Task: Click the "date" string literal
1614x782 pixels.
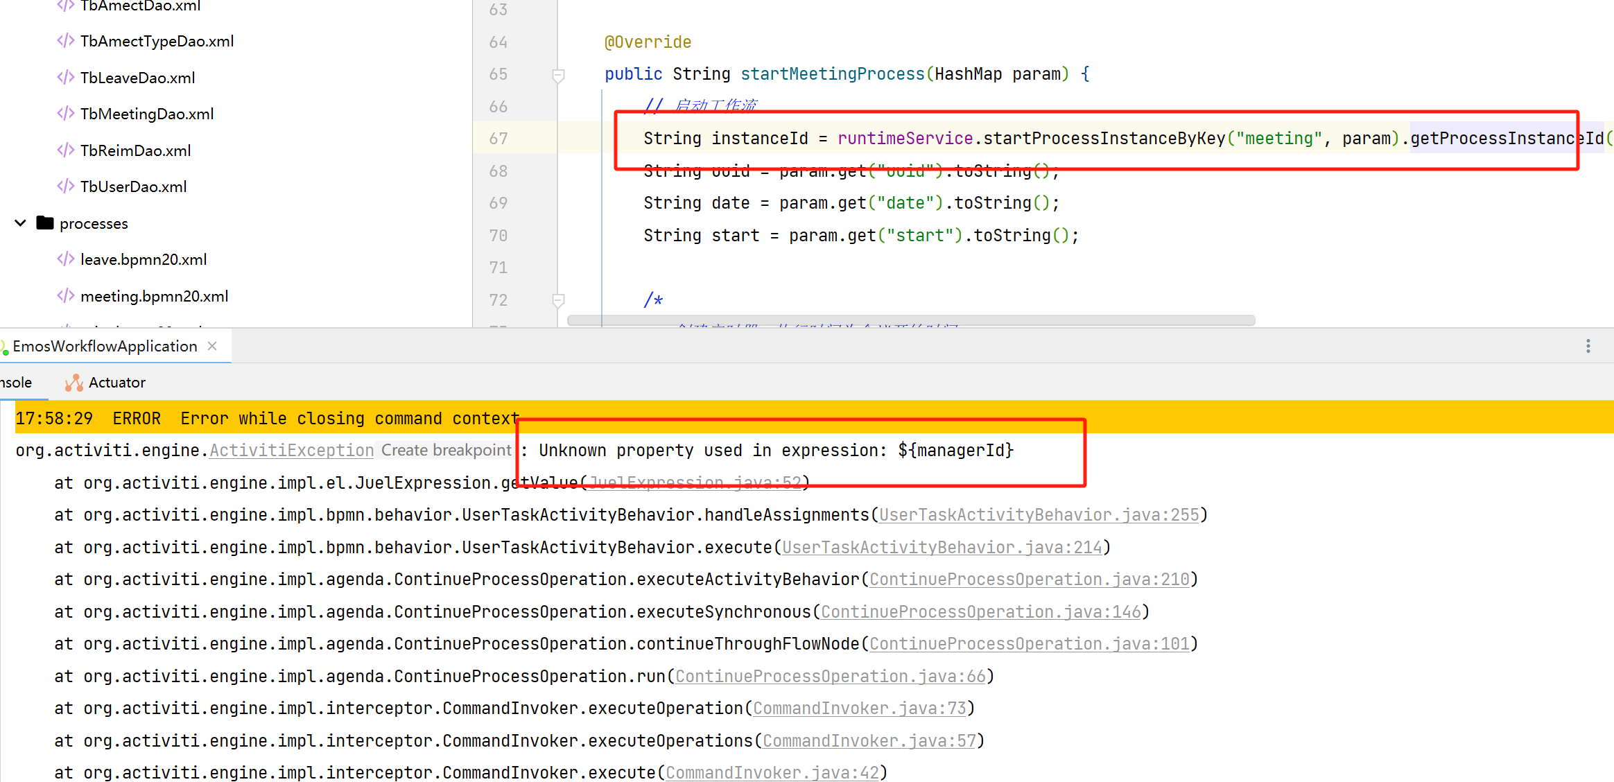Action: coord(905,203)
